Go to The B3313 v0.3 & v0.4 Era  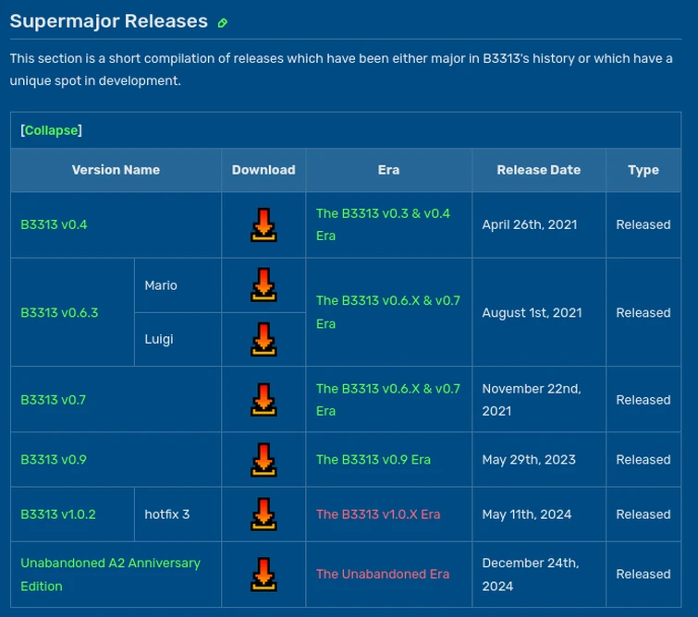click(383, 224)
